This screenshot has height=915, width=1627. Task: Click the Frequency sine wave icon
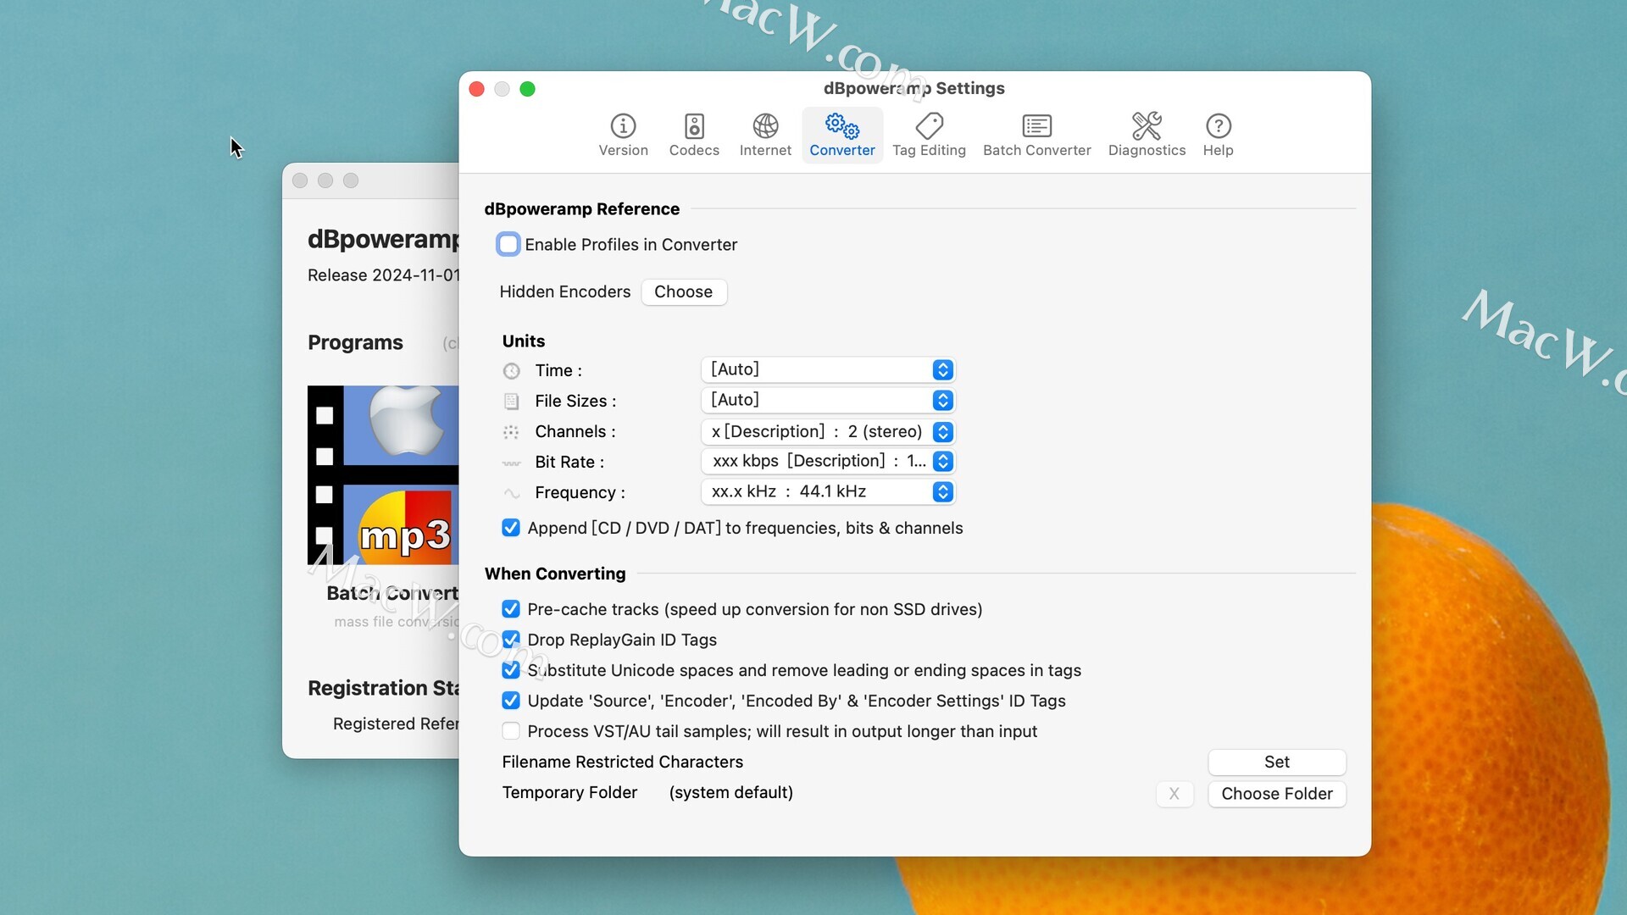(511, 493)
